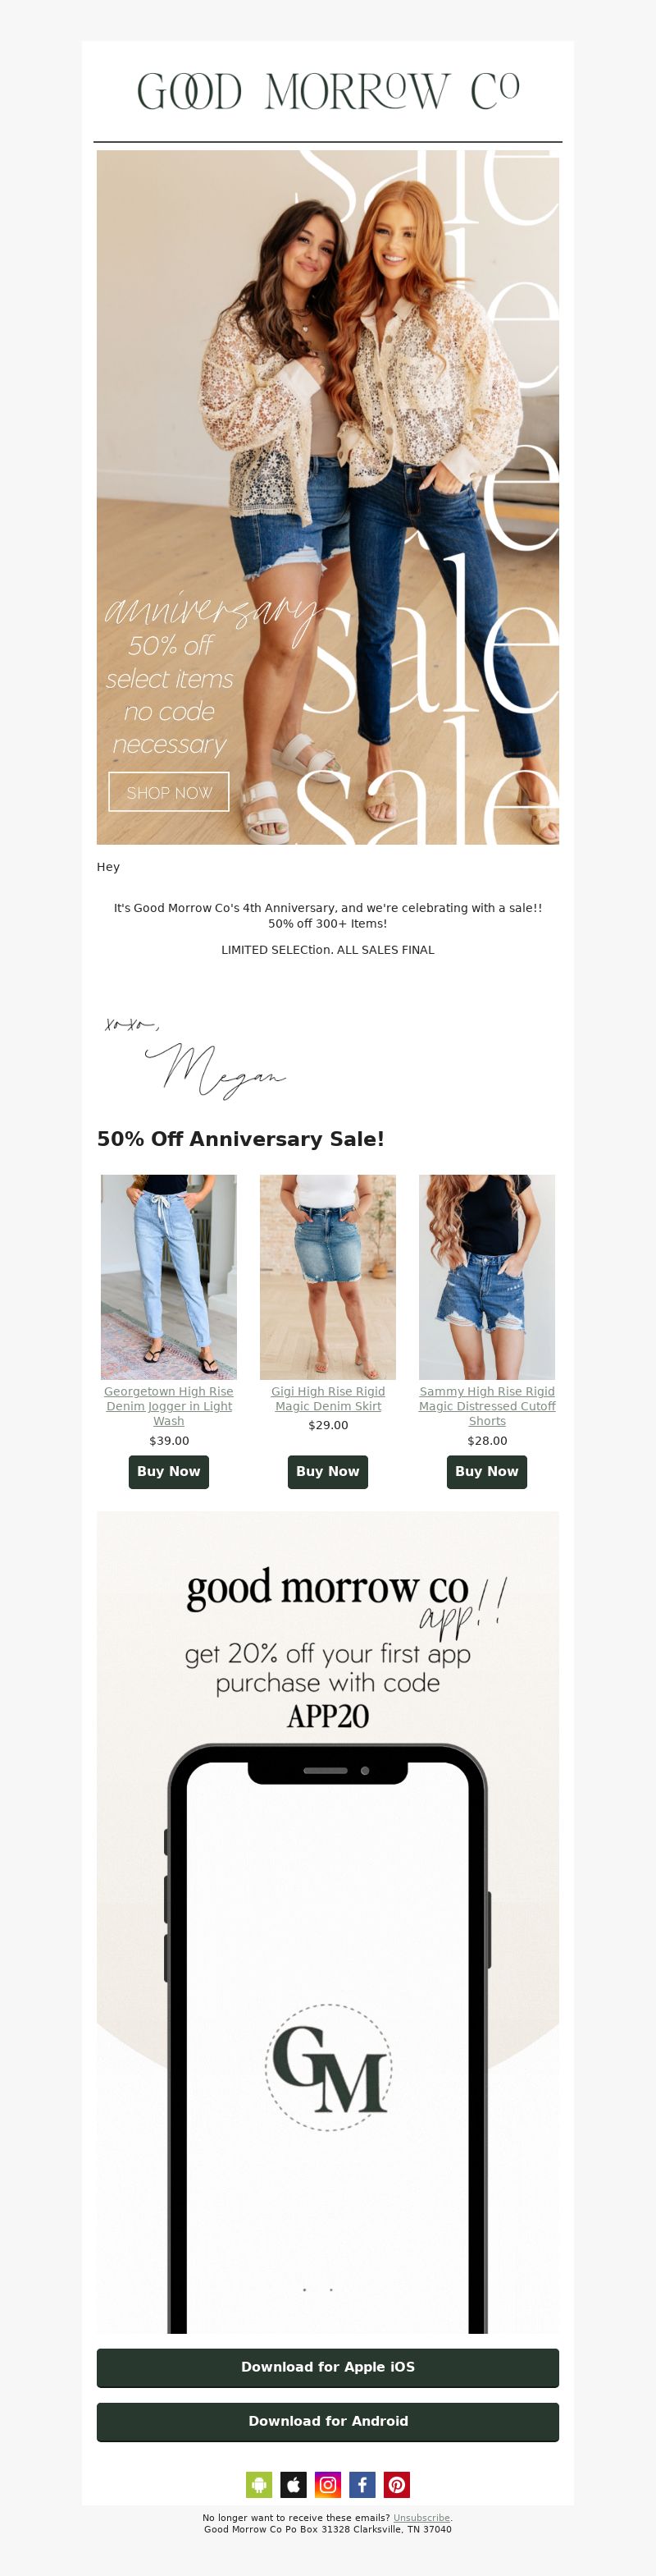This screenshot has height=2576, width=656.
Task: Click the Good Morrow Co header logo
Action: [x=327, y=91]
